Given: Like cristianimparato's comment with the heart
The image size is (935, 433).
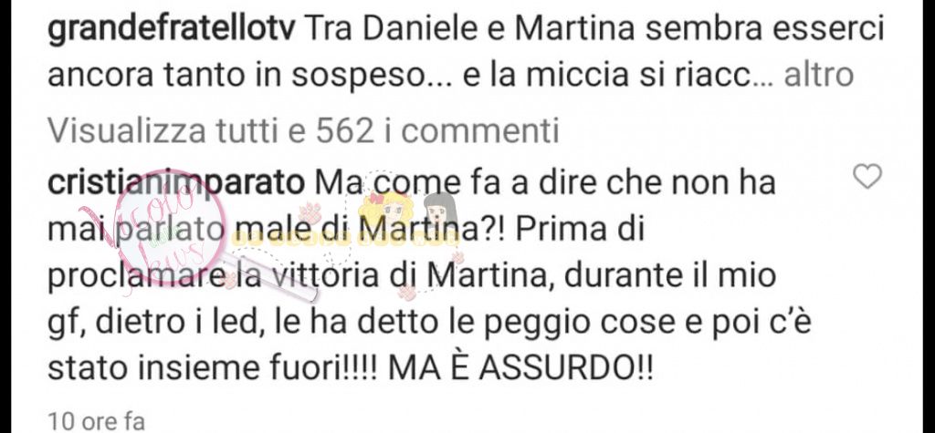Looking at the screenshot, I should coord(867,177).
